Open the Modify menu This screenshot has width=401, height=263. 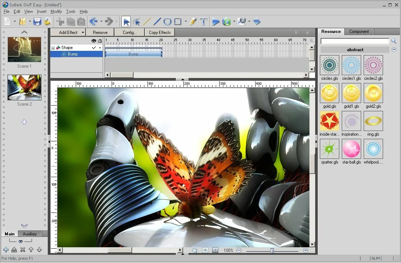[56, 11]
